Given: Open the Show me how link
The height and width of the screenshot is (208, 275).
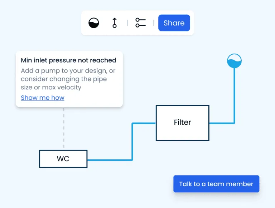Looking at the screenshot, I should tap(43, 98).
